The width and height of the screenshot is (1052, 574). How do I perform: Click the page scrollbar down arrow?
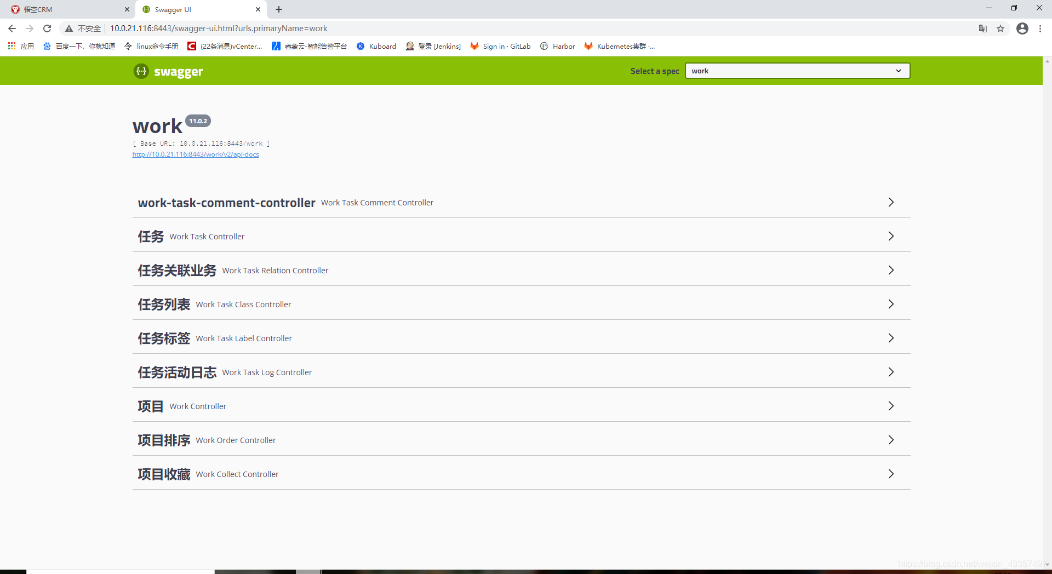tap(1047, 565)
